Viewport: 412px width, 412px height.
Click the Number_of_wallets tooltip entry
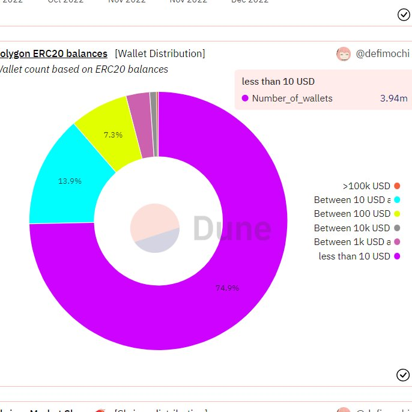tap(324, 98)
